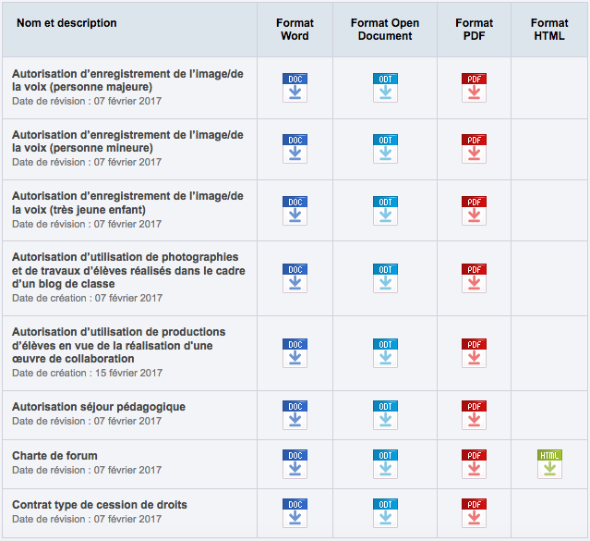This screenshot has width=590, height=541.
Task: Click the Nom et description column header
Action: 66,23
